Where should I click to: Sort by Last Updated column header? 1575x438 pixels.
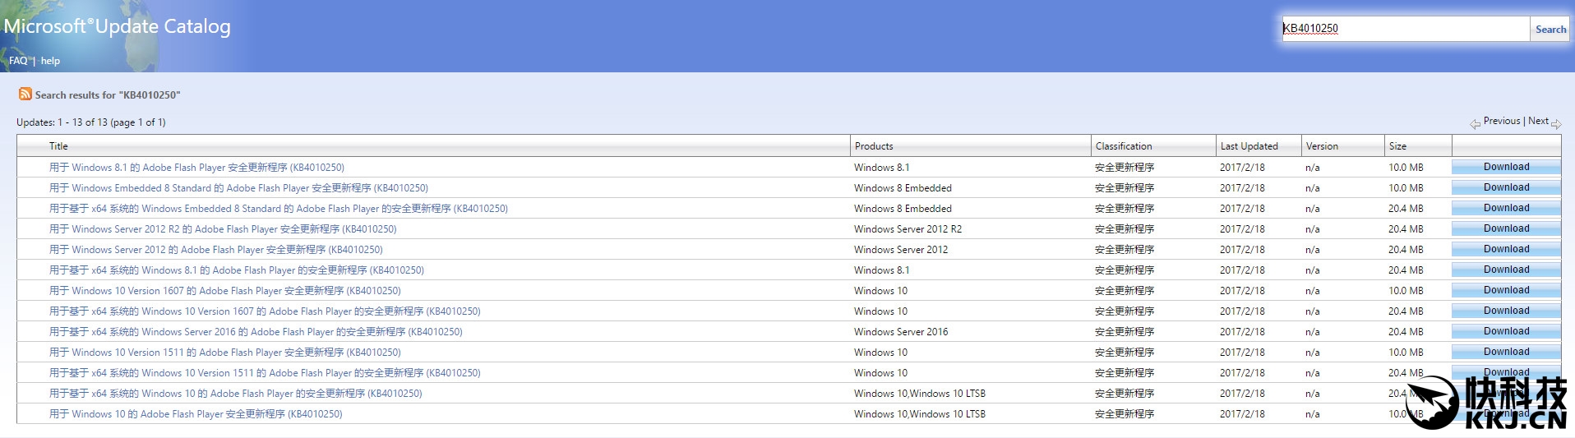pos(1249,146)
